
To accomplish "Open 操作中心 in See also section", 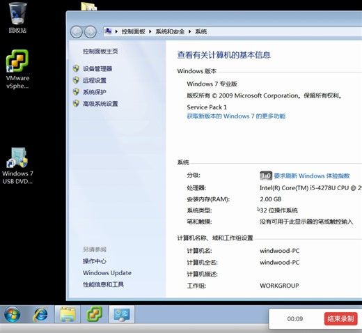I will (x=95, y=261).
